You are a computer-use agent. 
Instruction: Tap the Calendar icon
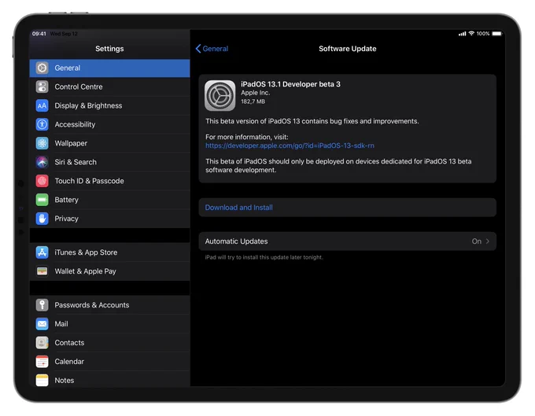click(42, 362)
